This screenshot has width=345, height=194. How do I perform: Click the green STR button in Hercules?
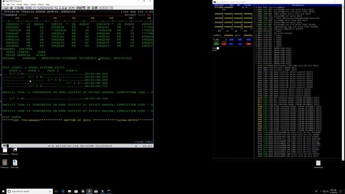click(216, 44)
